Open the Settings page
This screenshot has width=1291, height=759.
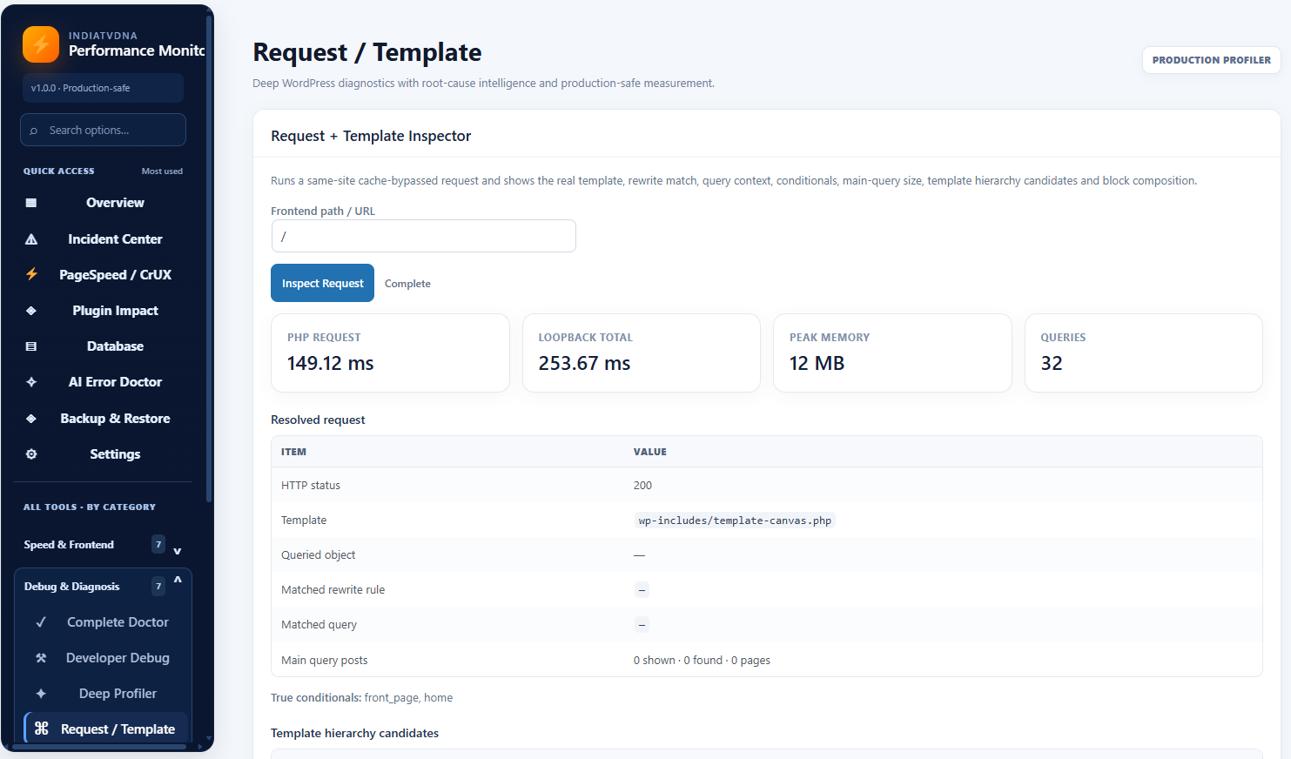point(103,454)
